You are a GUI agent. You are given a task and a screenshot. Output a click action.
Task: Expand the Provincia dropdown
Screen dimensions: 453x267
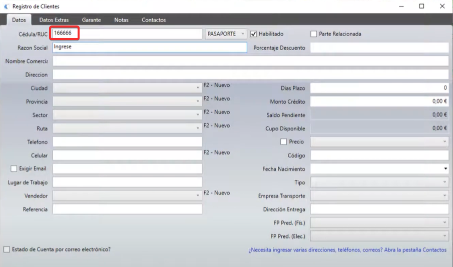(127, 101)
